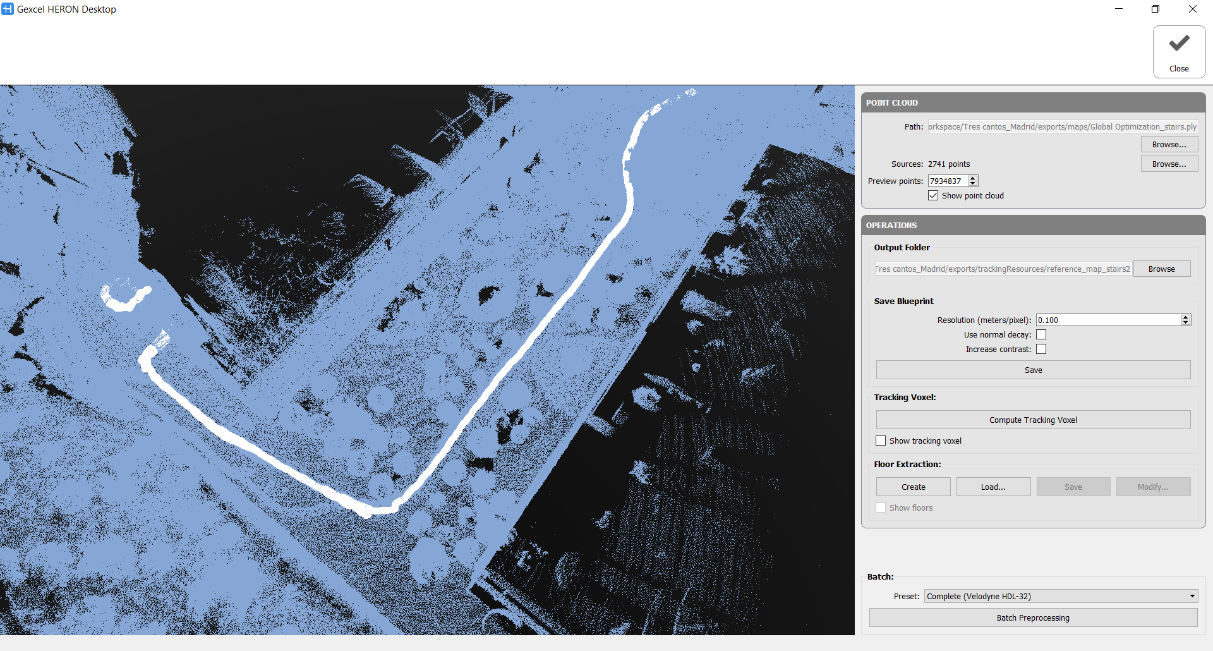Load a floor extraction file
Viewport: 1213px width, 651px height.
[993, 487]
